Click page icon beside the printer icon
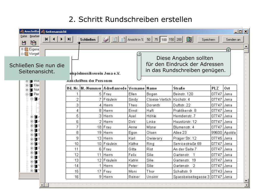 [x=115, y=39]
